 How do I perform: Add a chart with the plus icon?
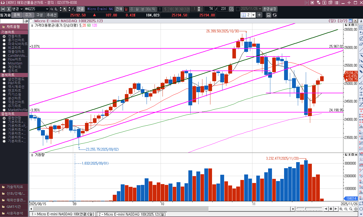coord(259,15)
